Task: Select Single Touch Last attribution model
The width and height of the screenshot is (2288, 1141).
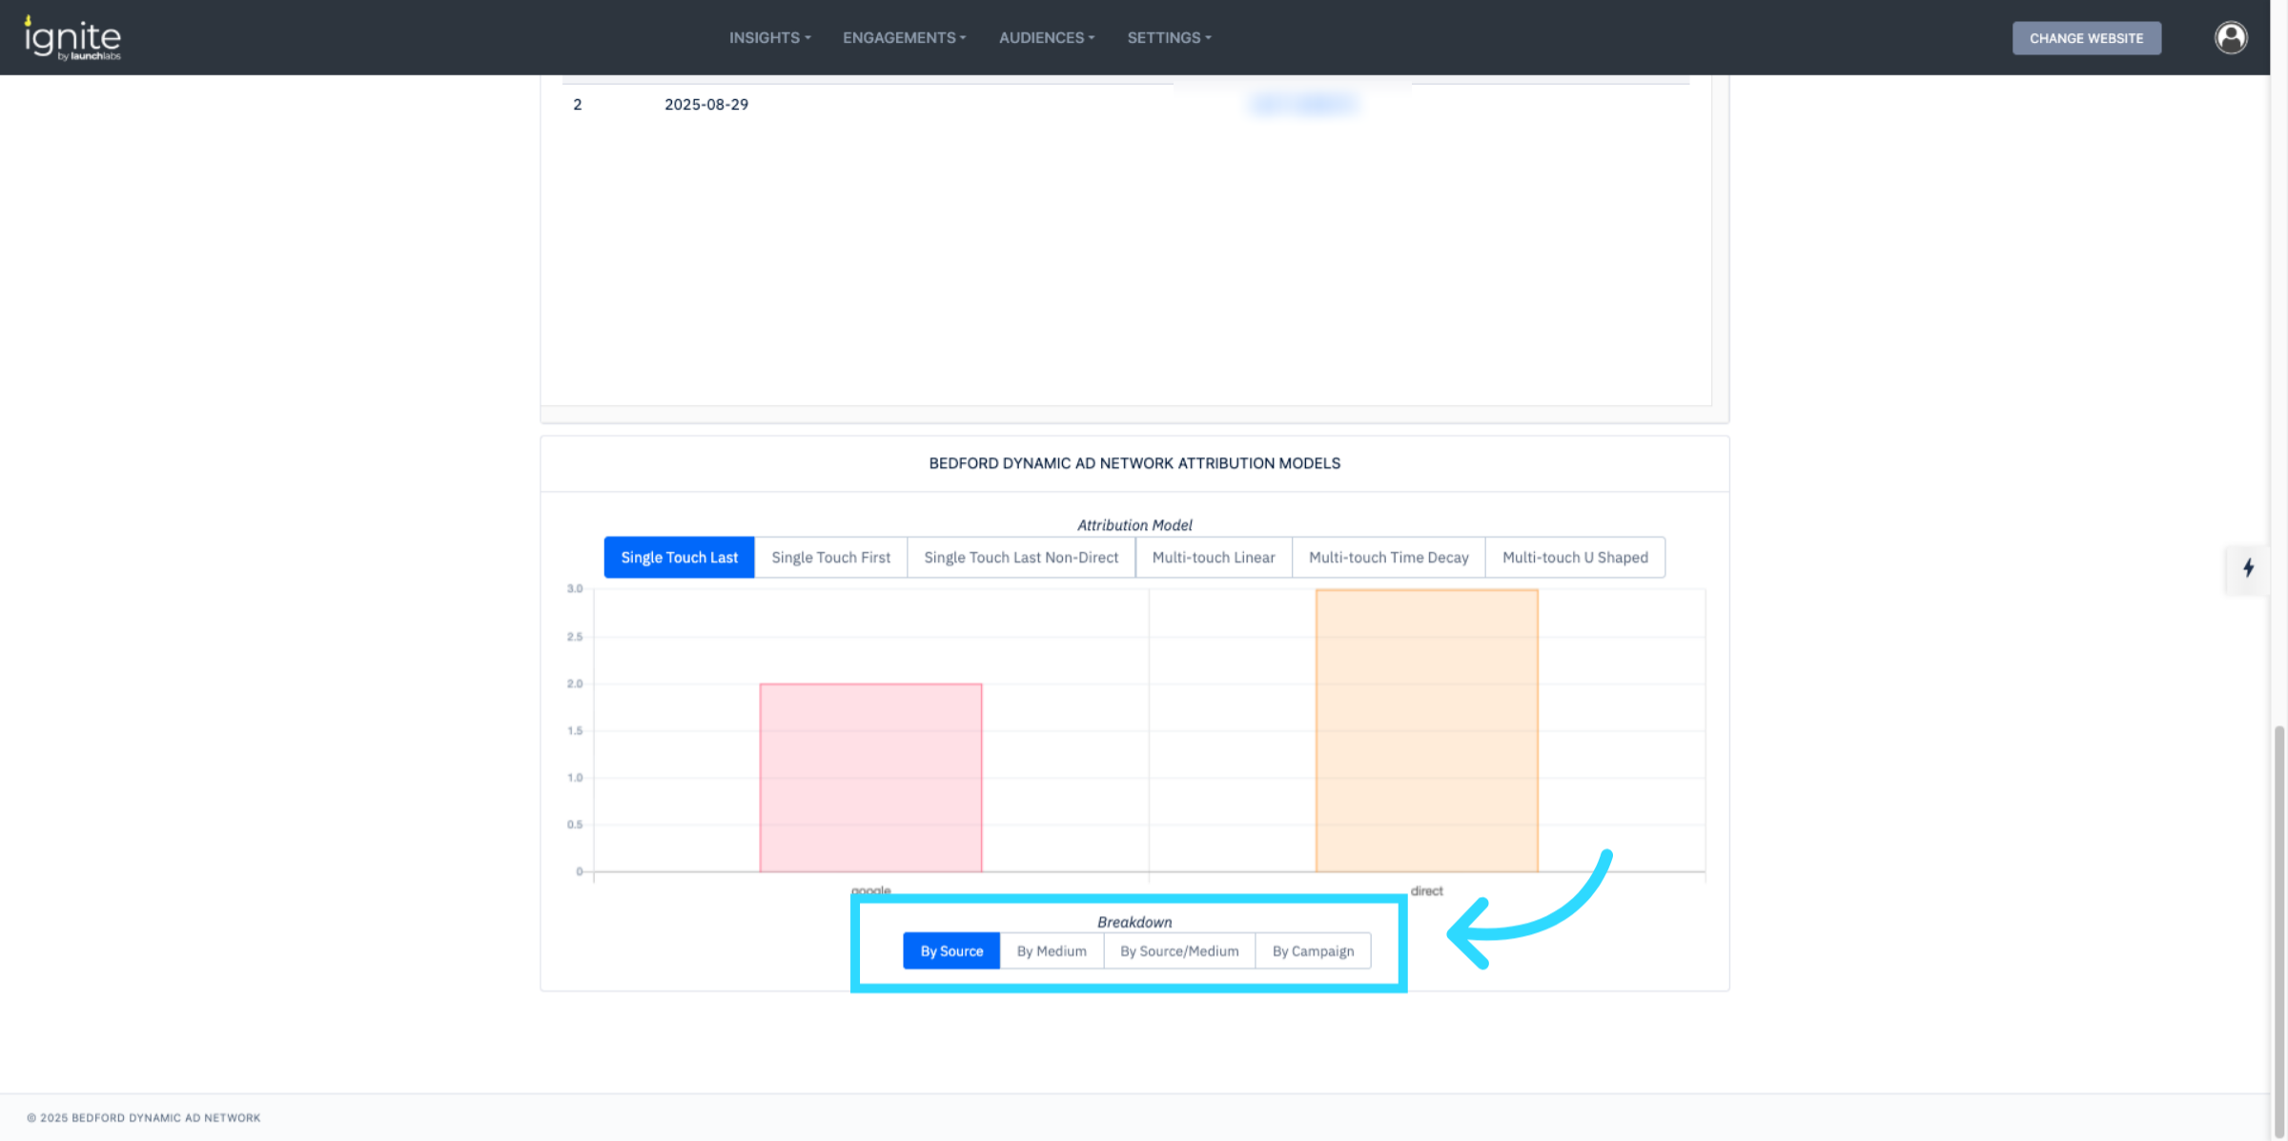Action: pos(679,558)
